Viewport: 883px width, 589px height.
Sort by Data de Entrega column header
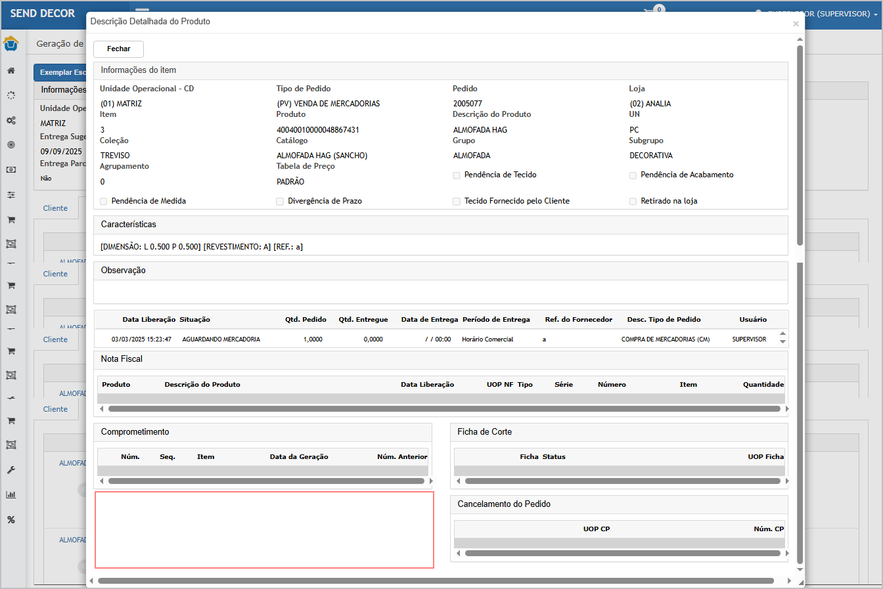pyautogui.click(x=429, y=320)
